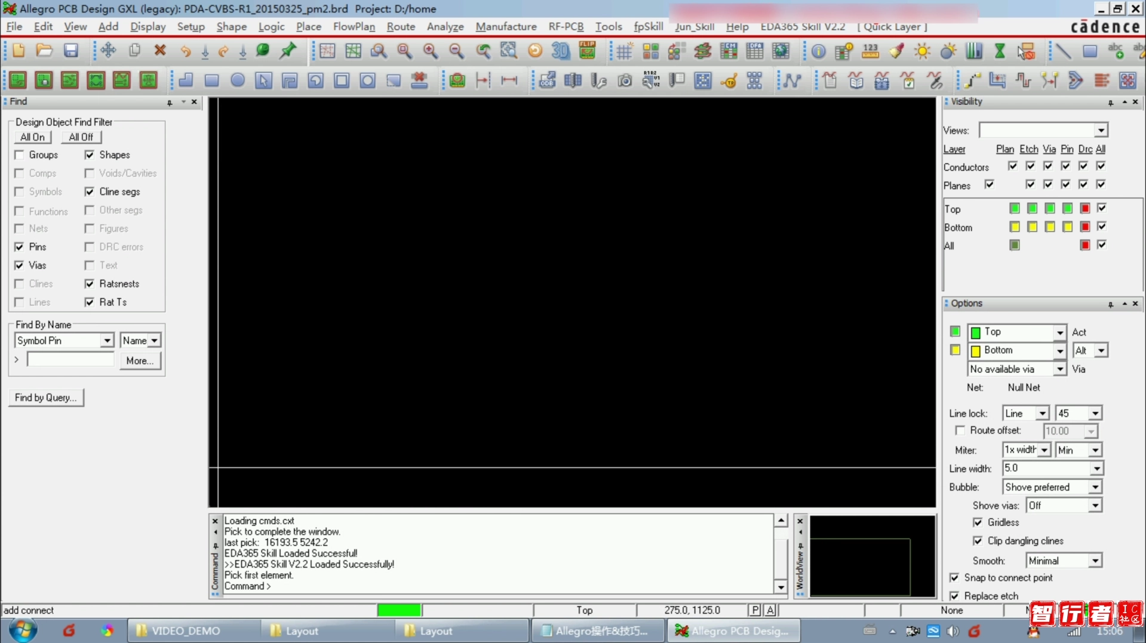Click the dimension linear icon
This screenshot has width=1146, height=643.
tap(509, 80)
